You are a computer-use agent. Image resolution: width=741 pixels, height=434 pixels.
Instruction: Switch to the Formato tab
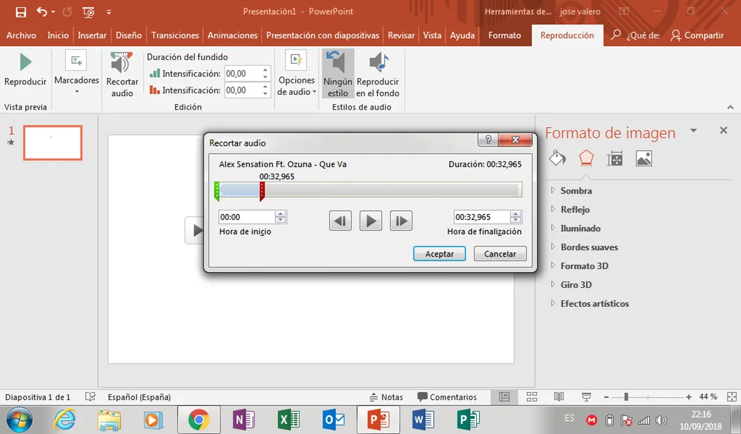(x=504, y=35)
